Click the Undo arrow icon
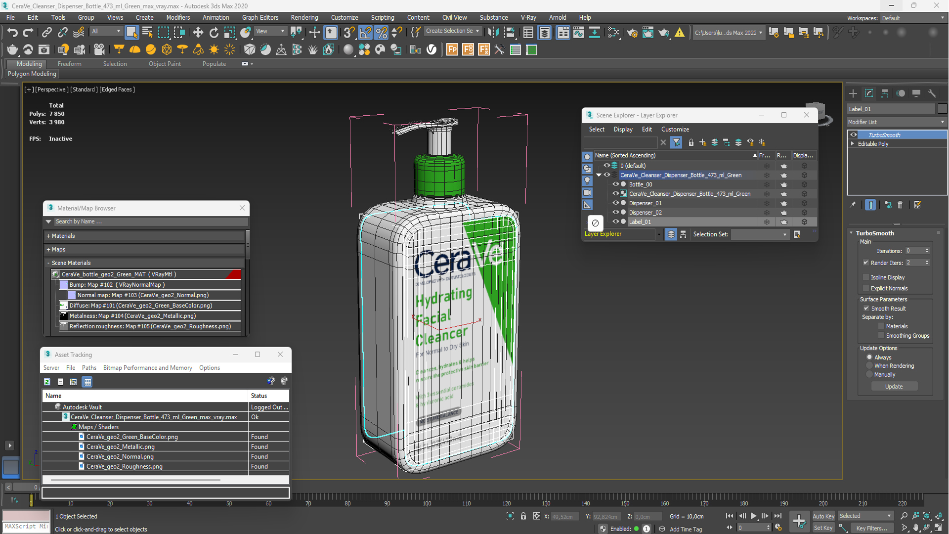The width and height of the screenshot is (949, 534). (x=12, y=33)
